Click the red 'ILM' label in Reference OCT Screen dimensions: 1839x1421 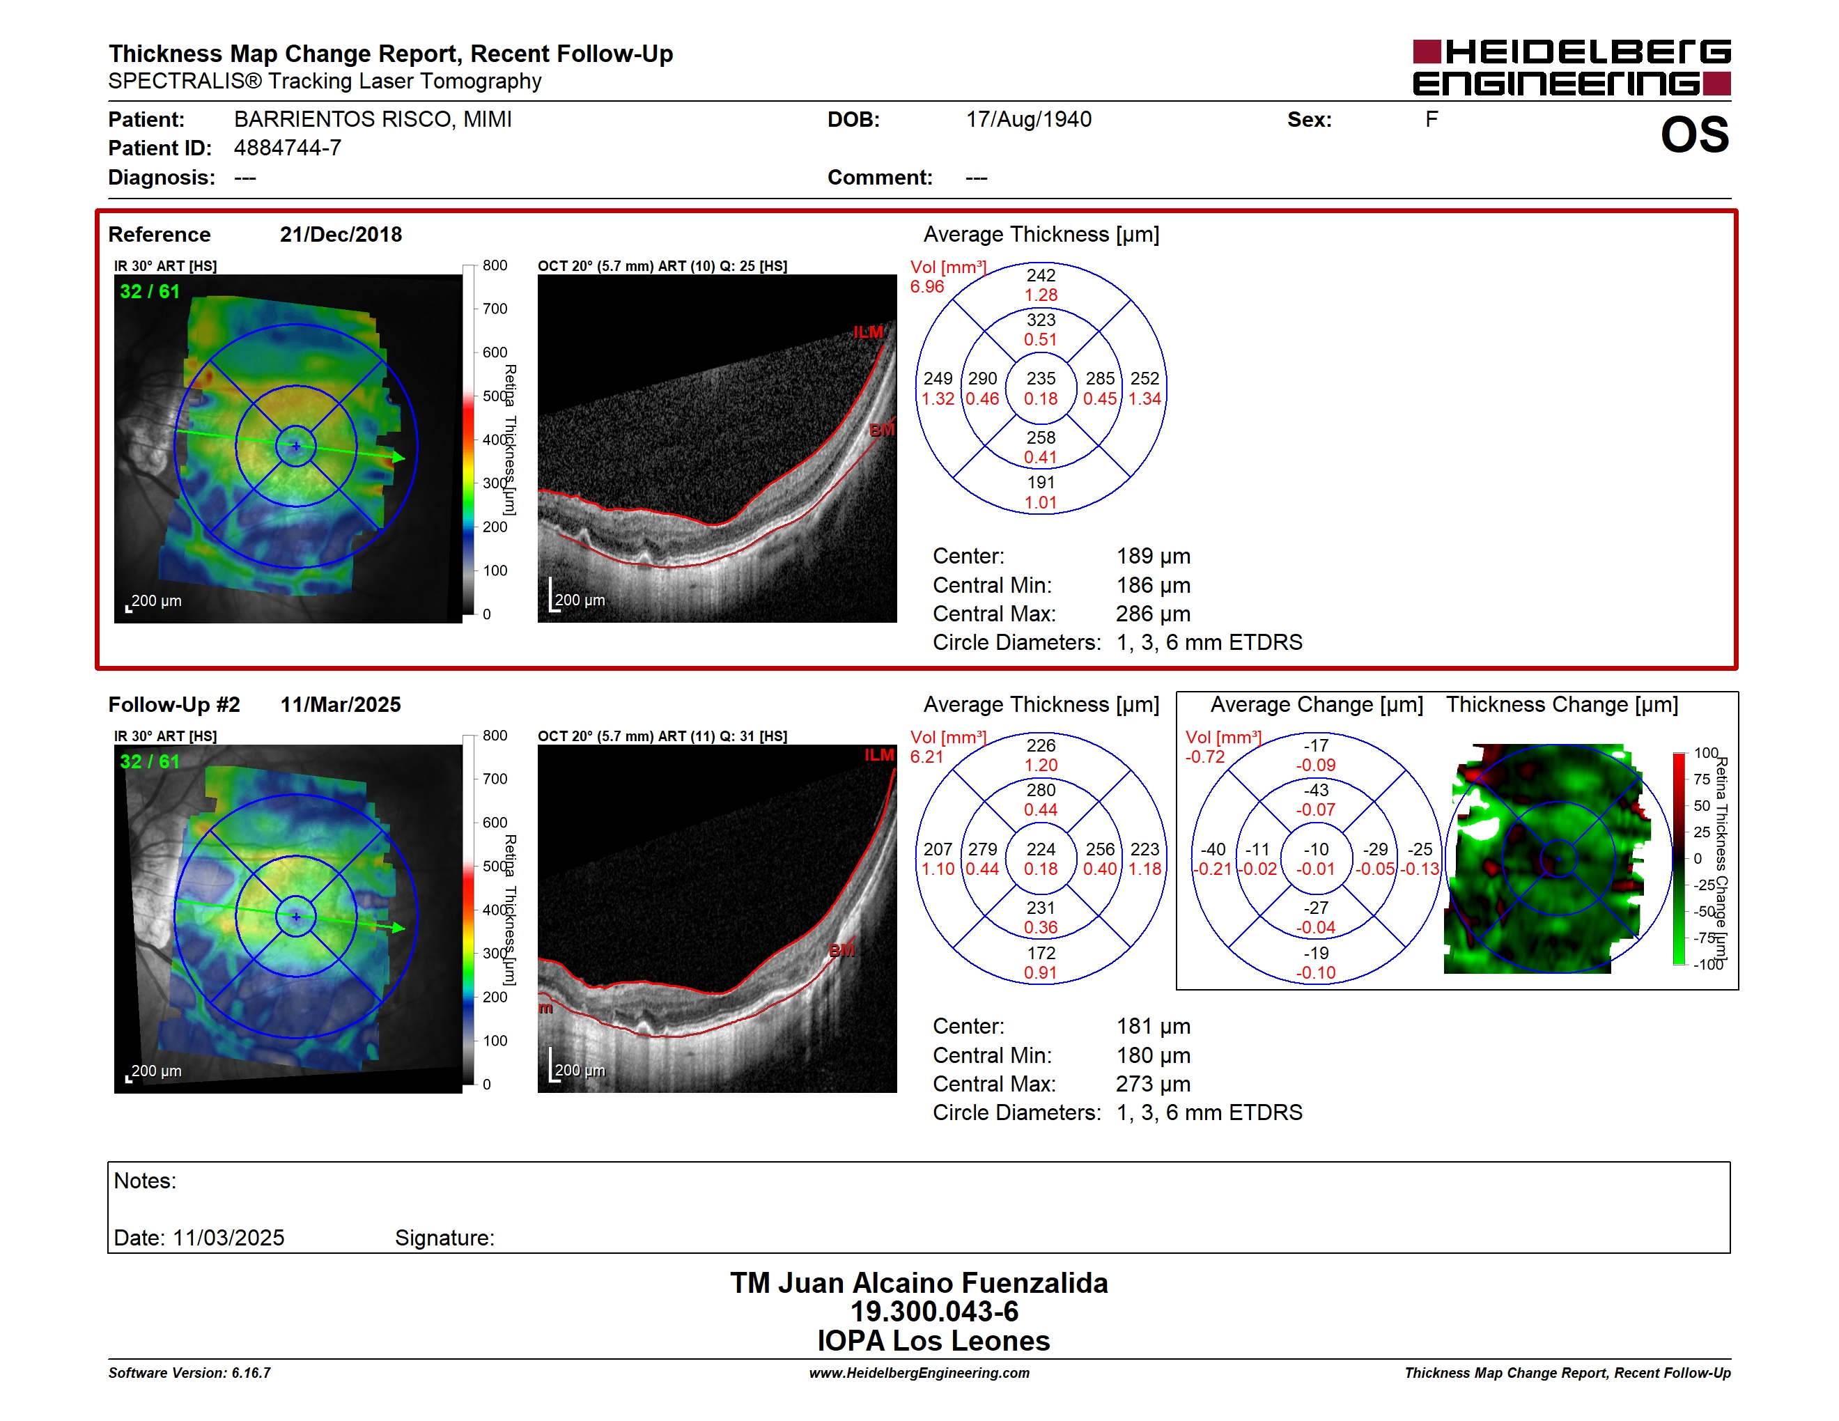pyautogui.click(x=868, y=332)
